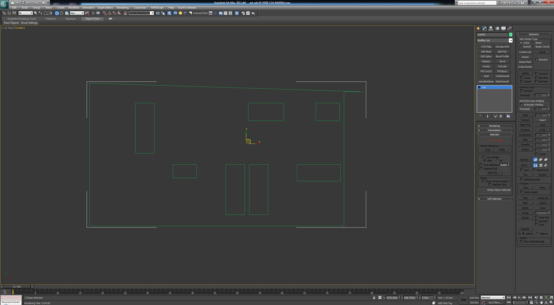Open the Material Editor icon

click(x=237, y=13)
